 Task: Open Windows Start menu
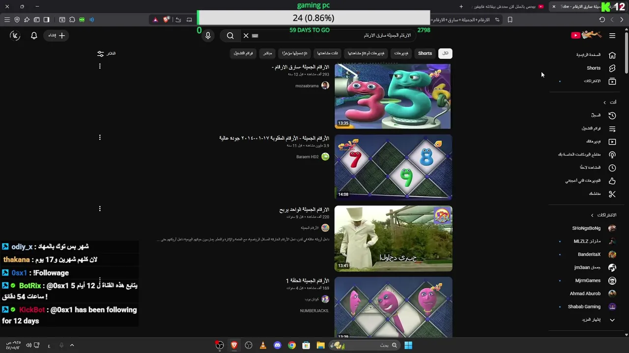(408, 345)
